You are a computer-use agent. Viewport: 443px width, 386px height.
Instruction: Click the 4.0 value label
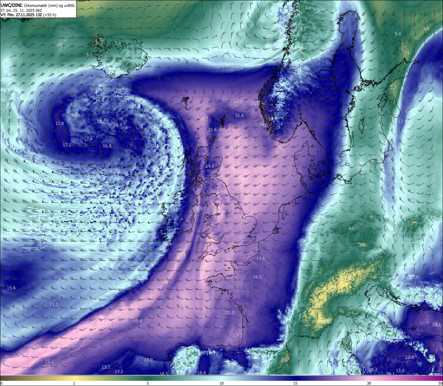pos(351,229)
